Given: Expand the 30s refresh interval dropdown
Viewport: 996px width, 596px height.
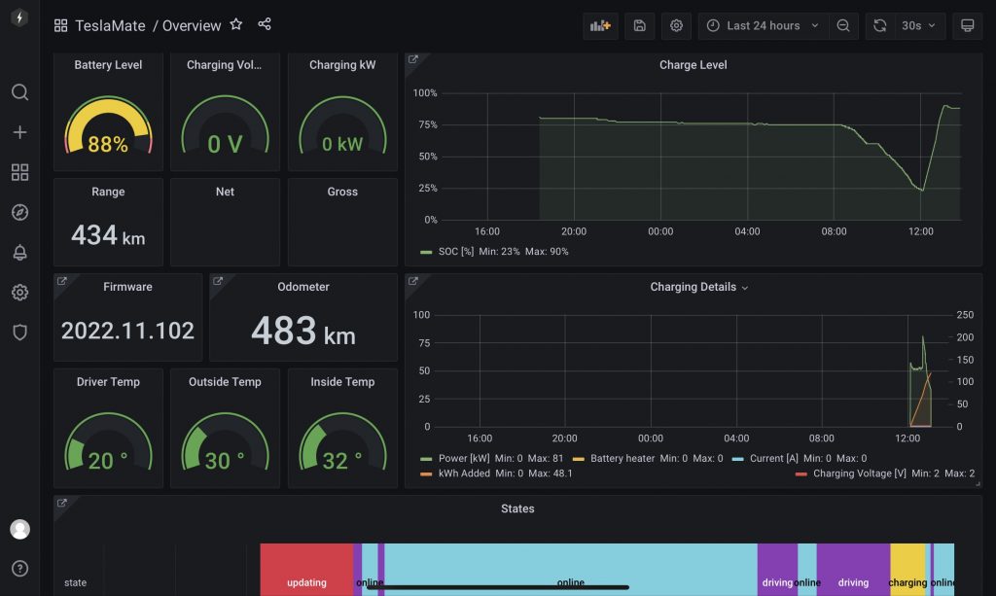Looking at the screenshot, I should click(919, 26).
